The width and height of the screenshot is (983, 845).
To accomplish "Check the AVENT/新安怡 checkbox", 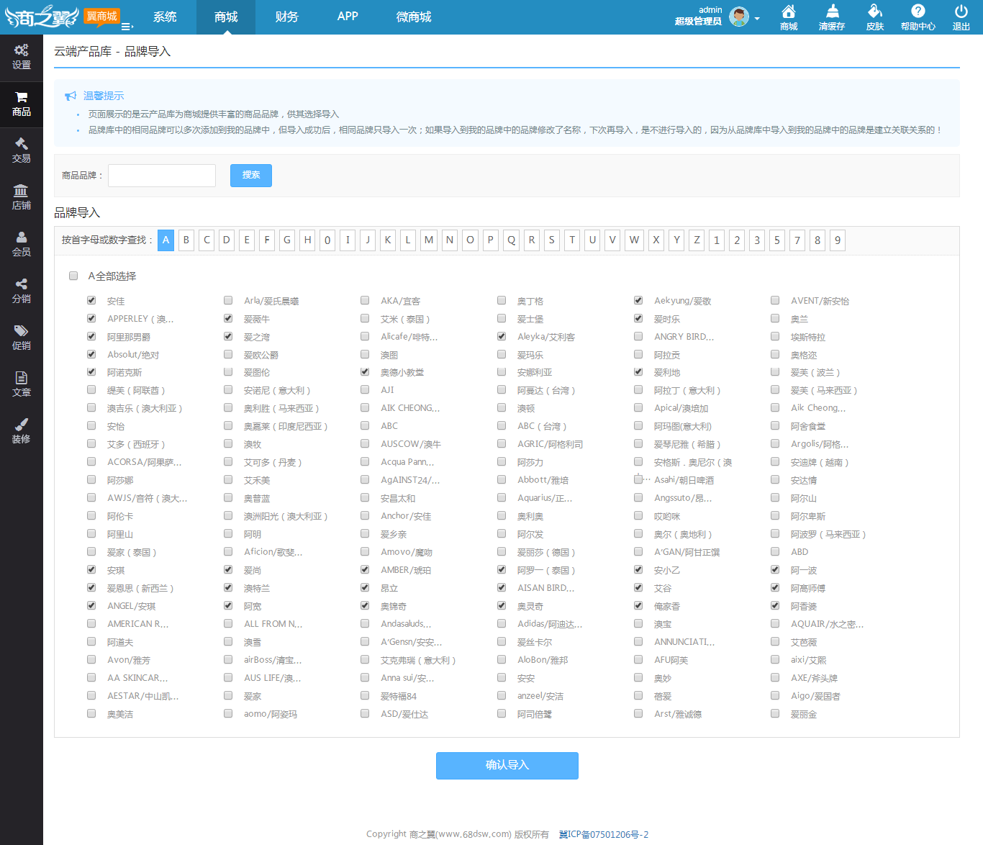I will (775, 300).
